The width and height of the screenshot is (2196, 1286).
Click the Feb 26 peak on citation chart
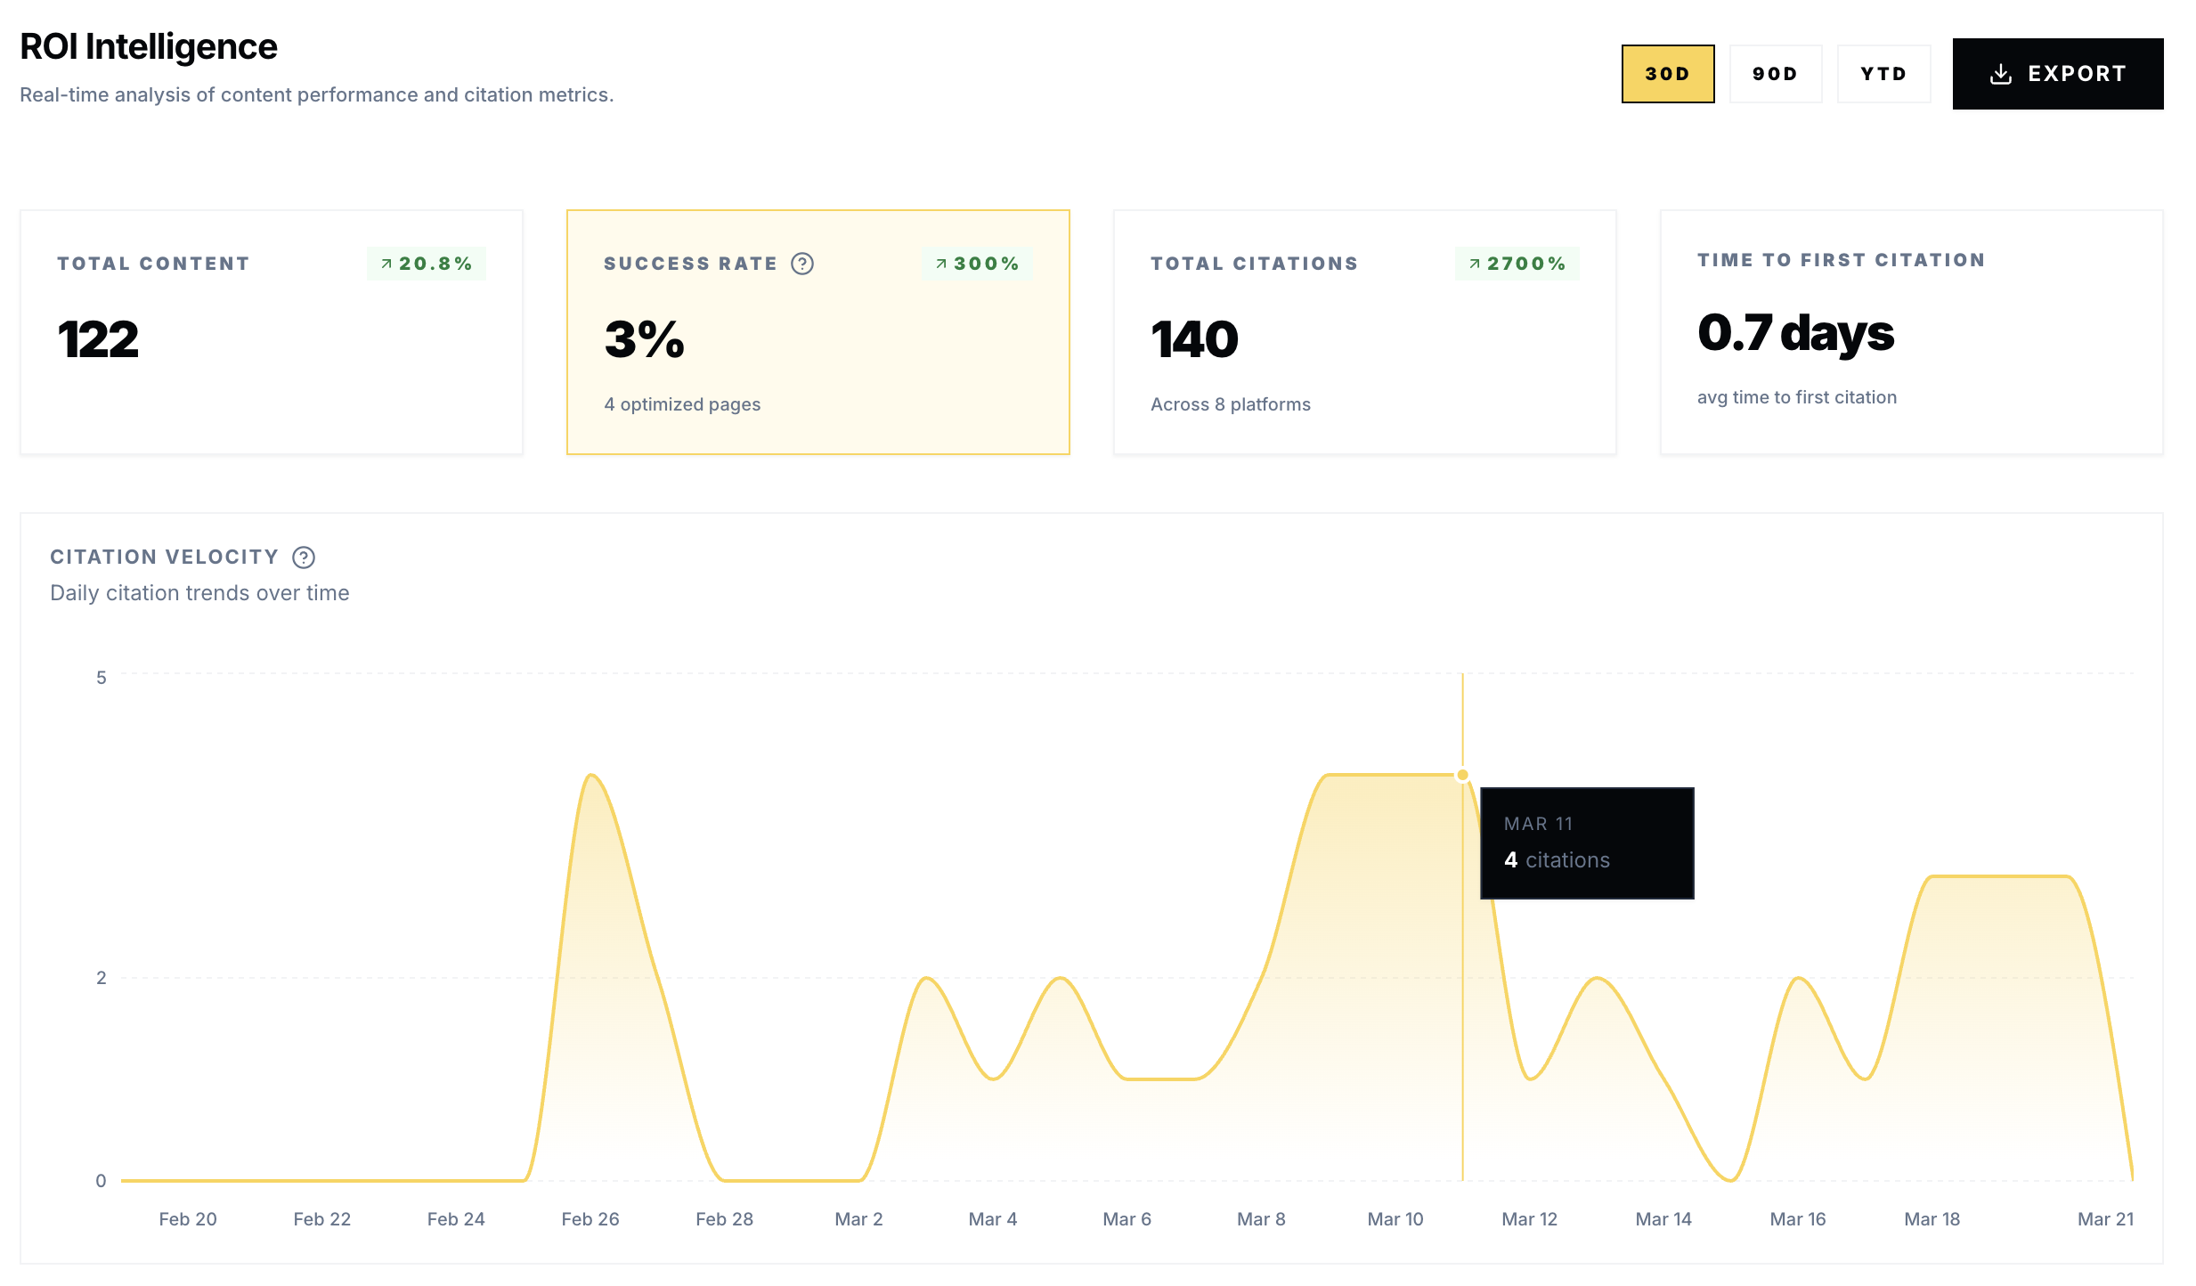tap(591, 777)
